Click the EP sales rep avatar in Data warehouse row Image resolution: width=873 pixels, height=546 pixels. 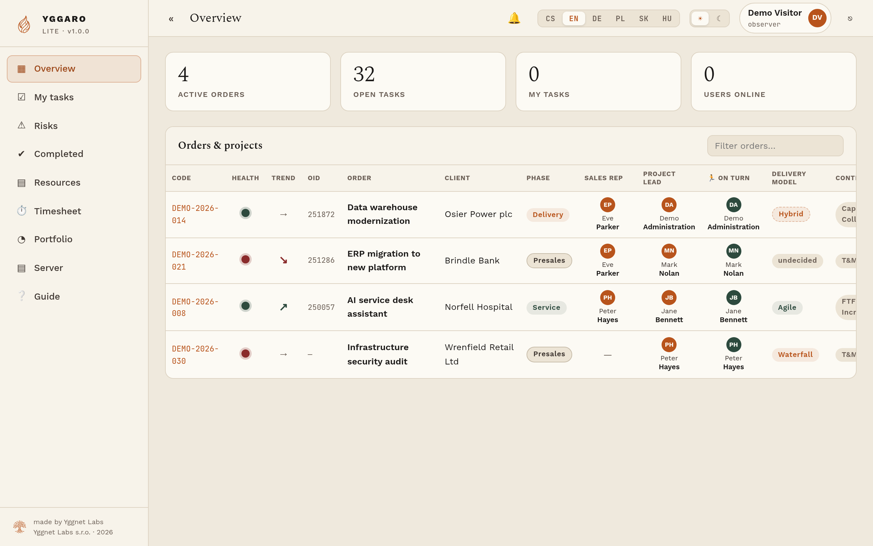tap(607, 205)
